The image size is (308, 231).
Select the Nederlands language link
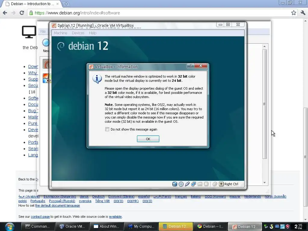coord(253,196)
